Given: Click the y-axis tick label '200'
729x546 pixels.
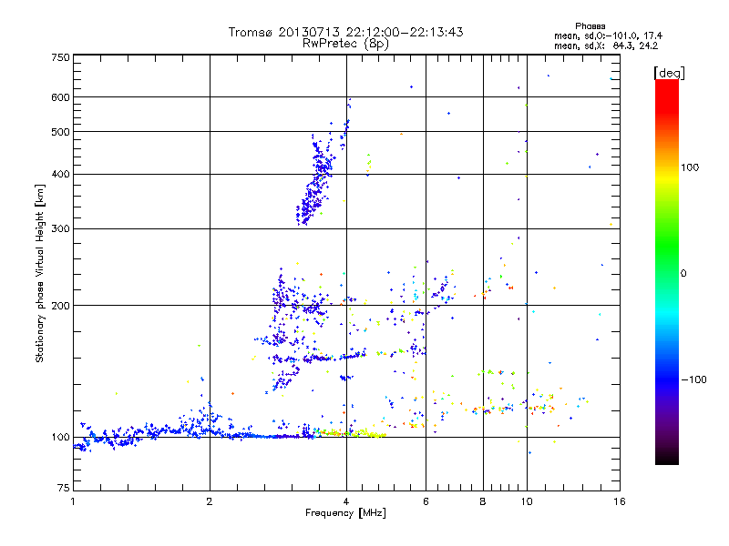Looking at the screenshot, I should pos(60,306).
